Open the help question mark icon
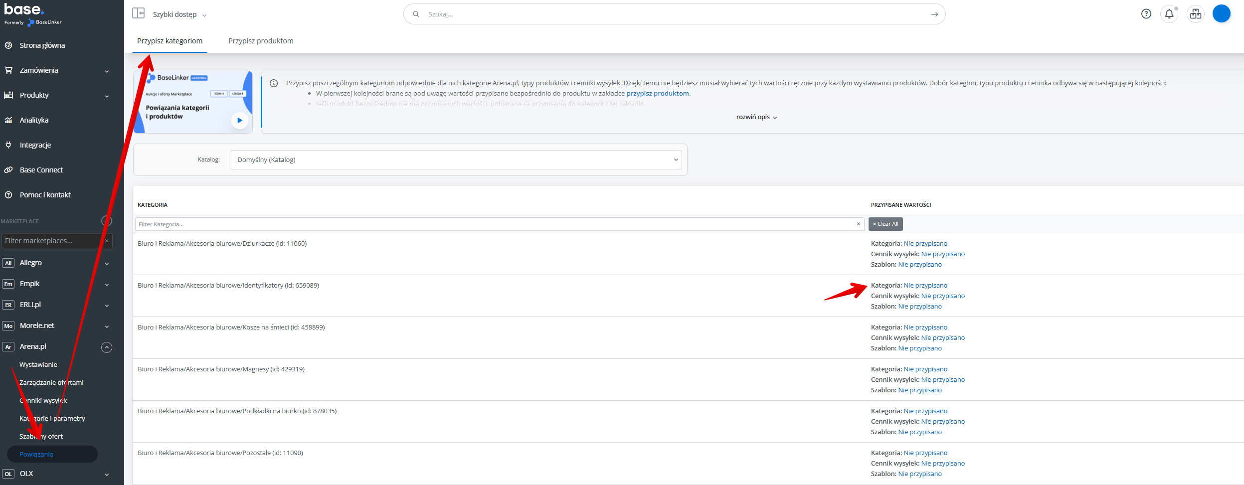The image size is (1244, 485). 1146,14
